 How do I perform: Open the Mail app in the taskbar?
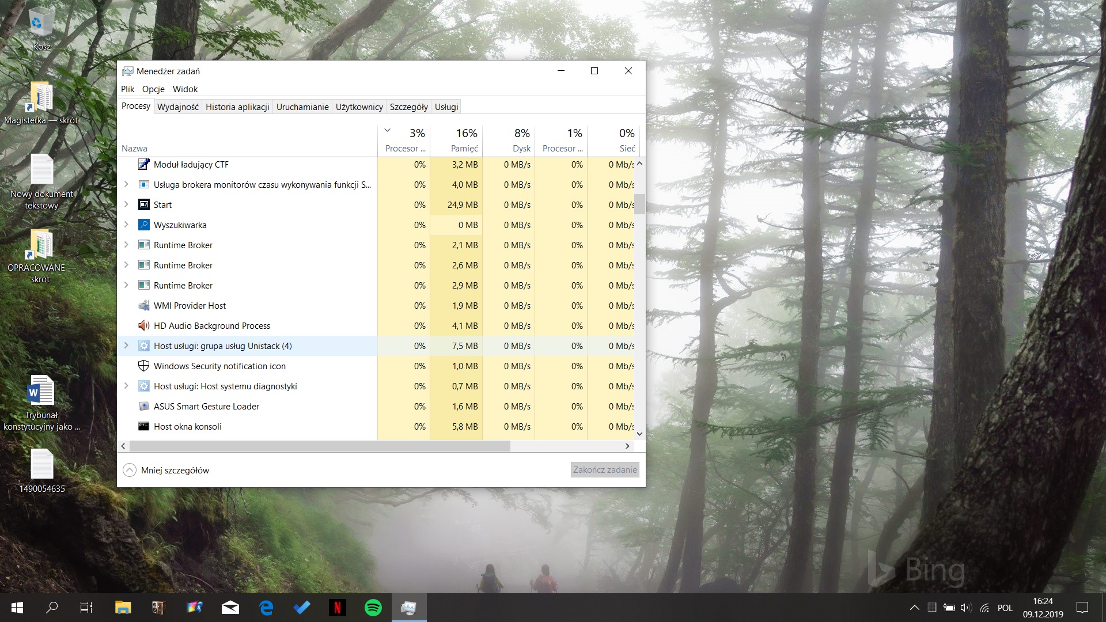coord(230,608)
